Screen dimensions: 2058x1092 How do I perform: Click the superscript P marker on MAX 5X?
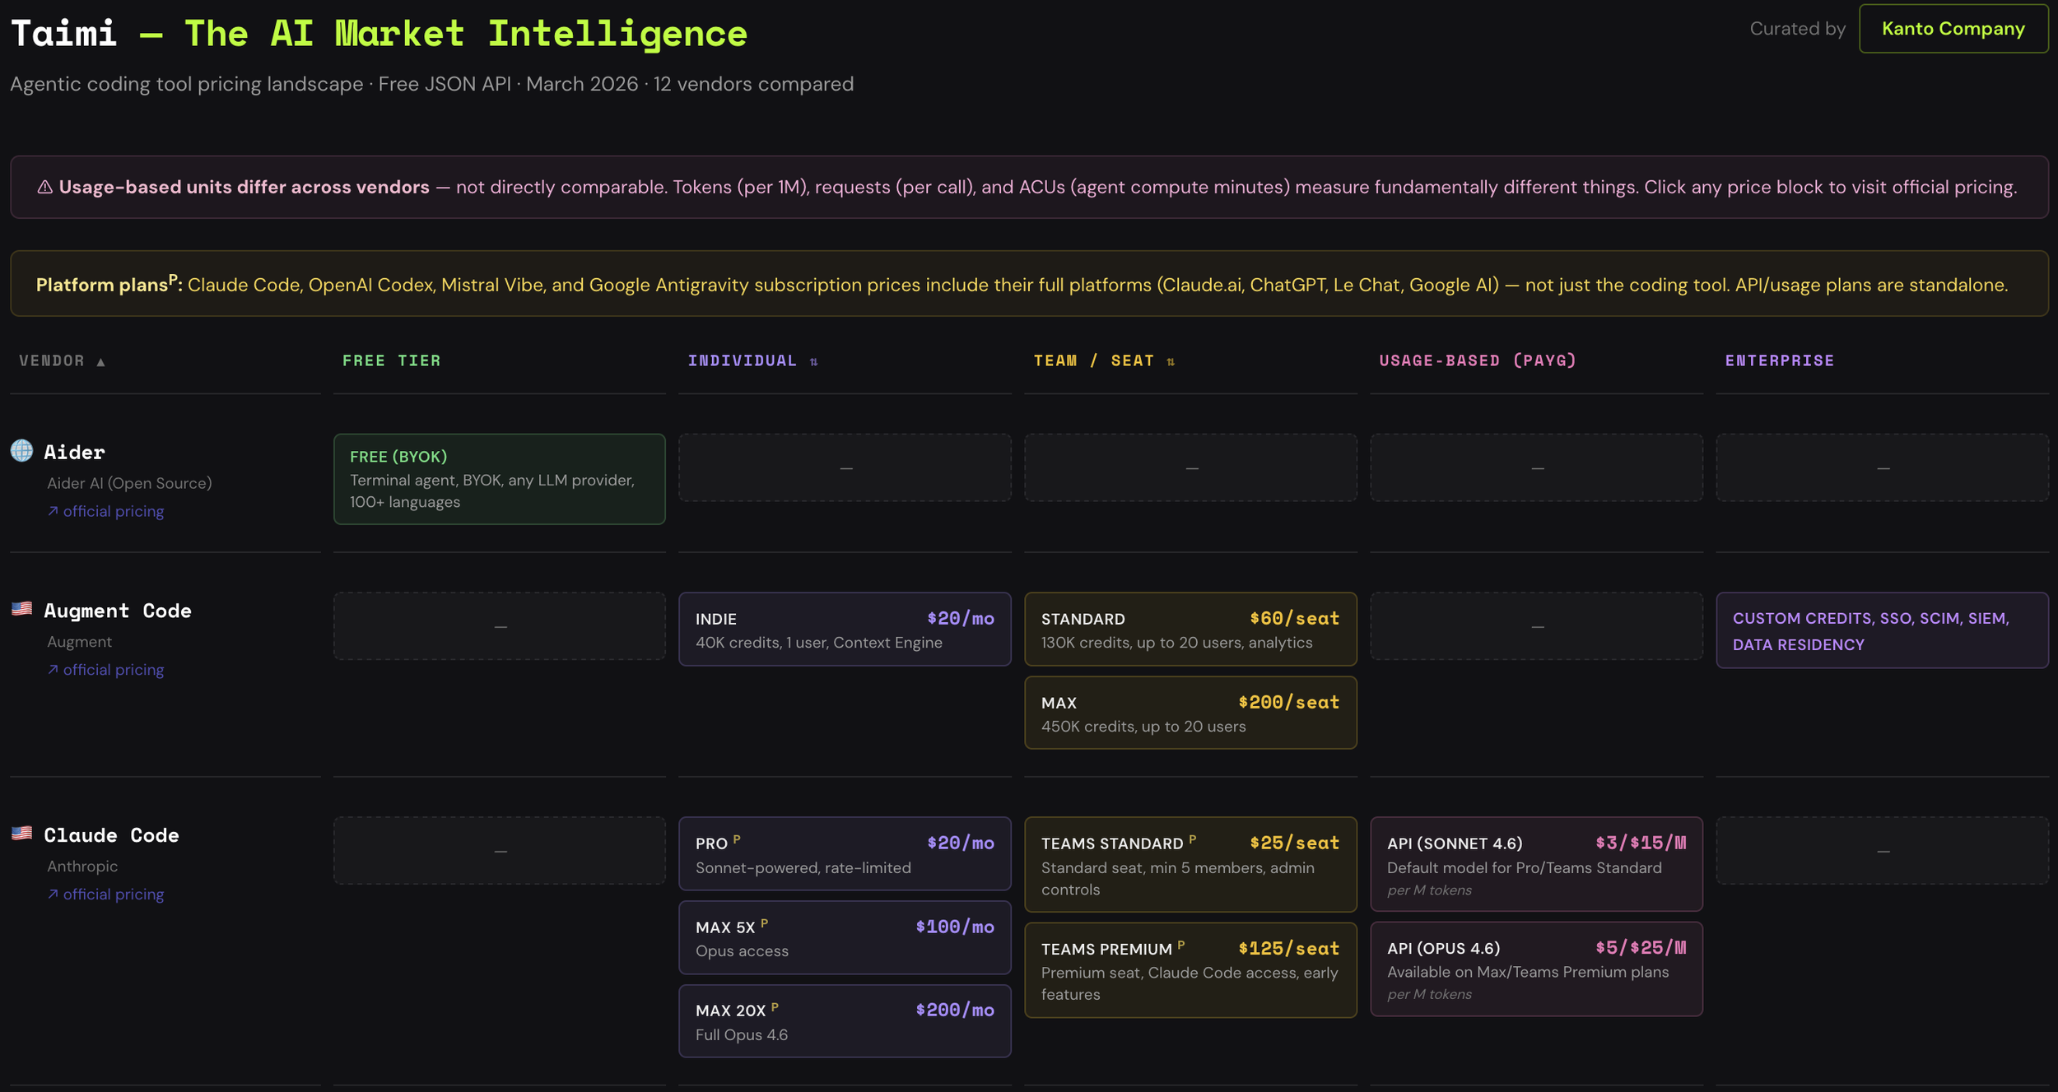point(766,922)
